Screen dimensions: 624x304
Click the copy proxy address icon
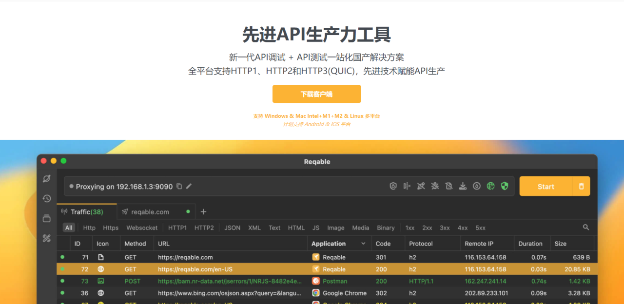pyautogui.click(x=179, y=187)
